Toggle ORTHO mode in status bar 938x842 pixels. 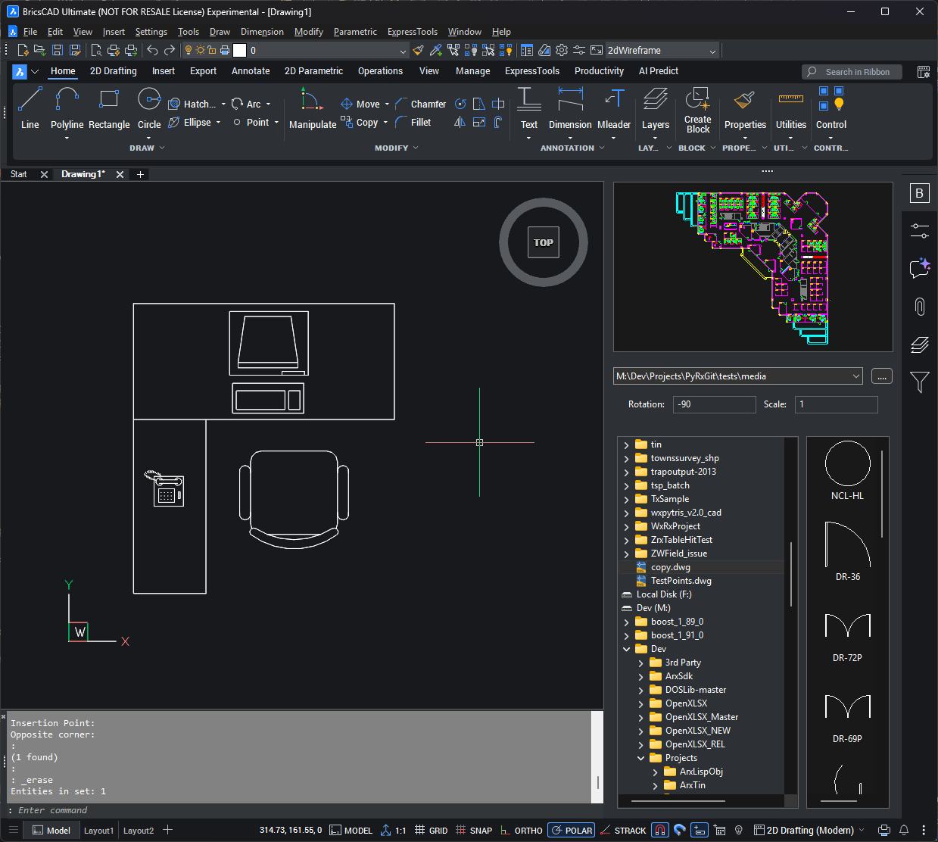(x=522, y=831)
